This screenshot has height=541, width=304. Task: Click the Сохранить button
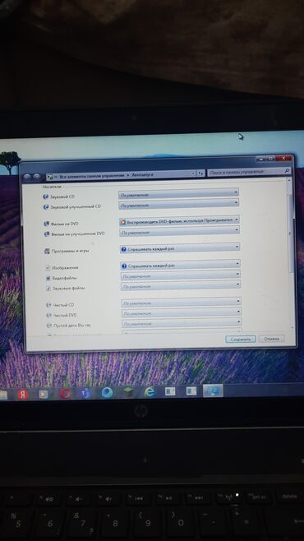(241, 340)
